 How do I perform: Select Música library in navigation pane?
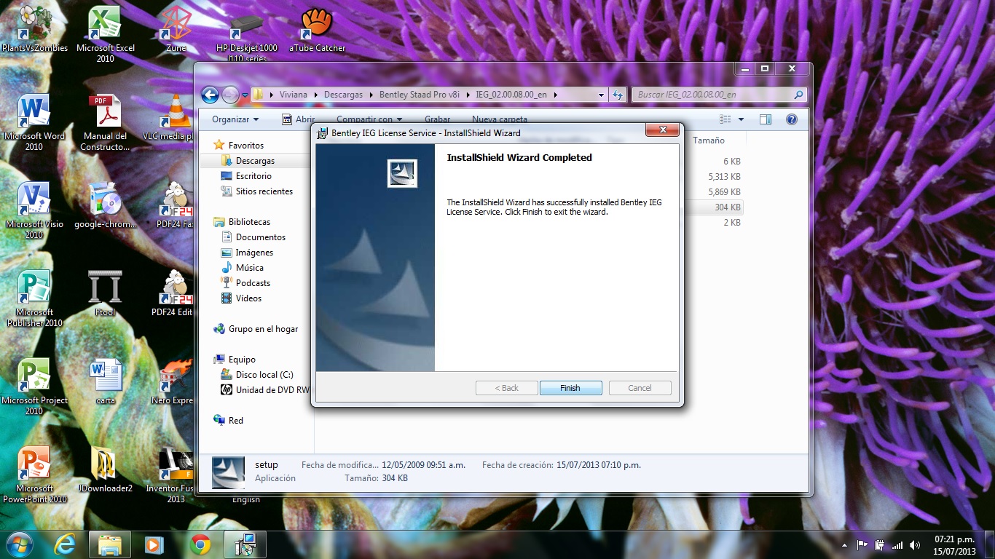250,268
